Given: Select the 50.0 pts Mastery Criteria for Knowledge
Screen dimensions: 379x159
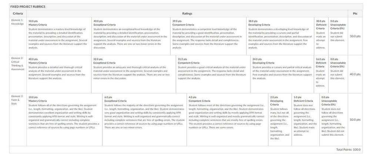Looking at the screenshot, I should click(59, 36).
